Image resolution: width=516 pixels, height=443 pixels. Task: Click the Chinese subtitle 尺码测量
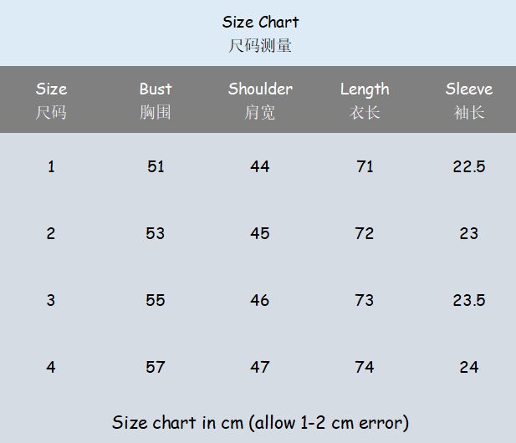(x=260, y=45)
